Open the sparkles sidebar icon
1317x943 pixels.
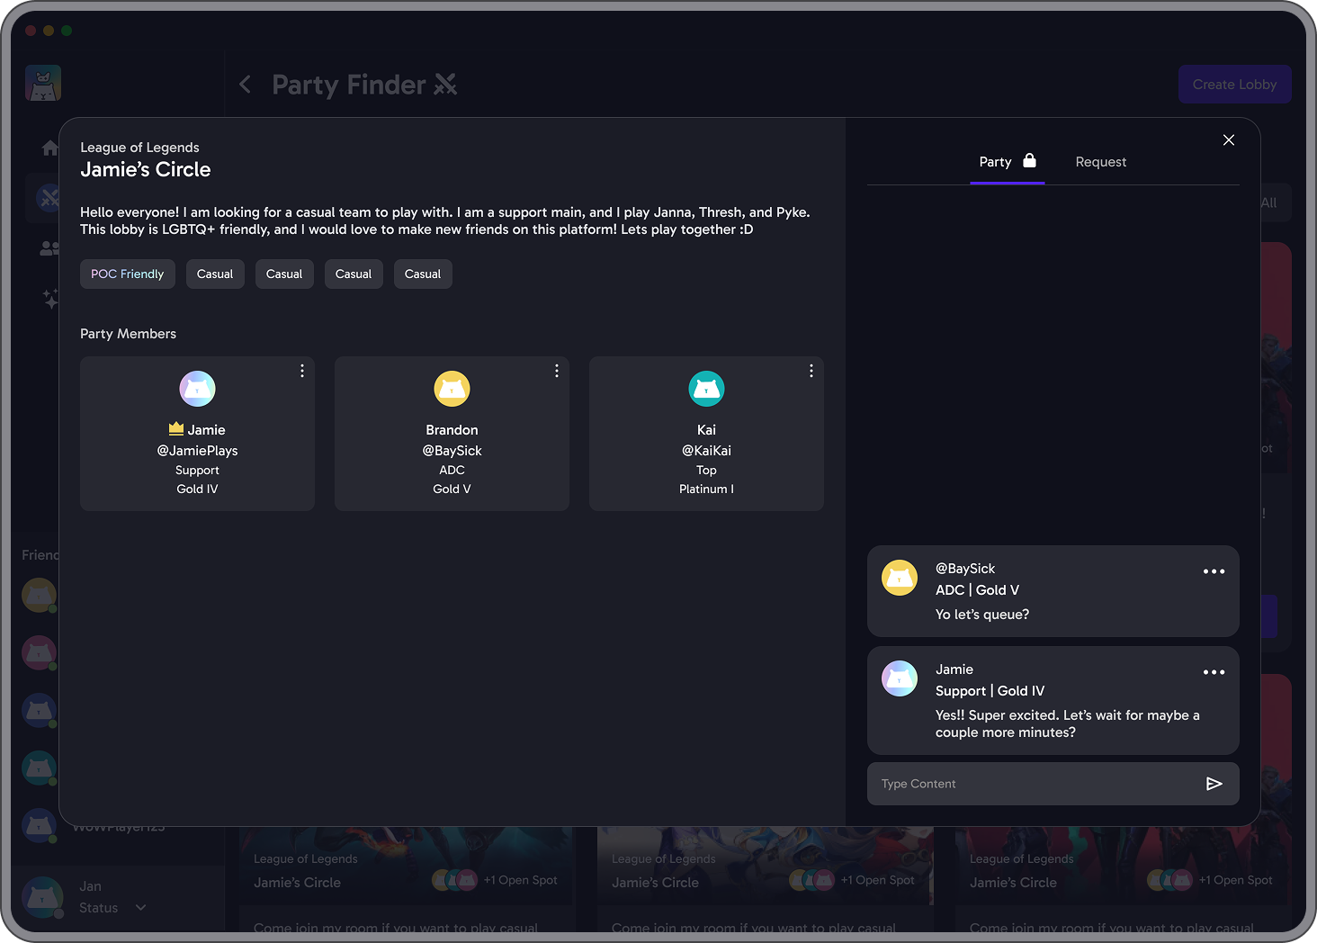click(x=50, y=298)
